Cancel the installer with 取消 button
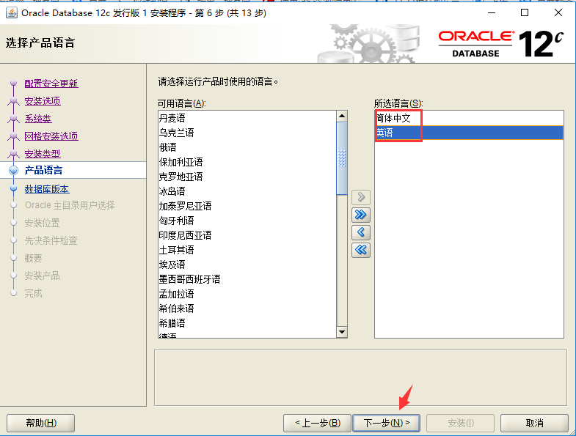Screen dimensions: 576x436 click(534, 423)
